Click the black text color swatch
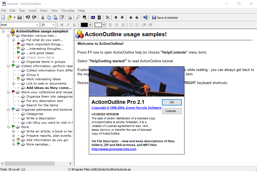Screen dimensions: 257x171 84,25
